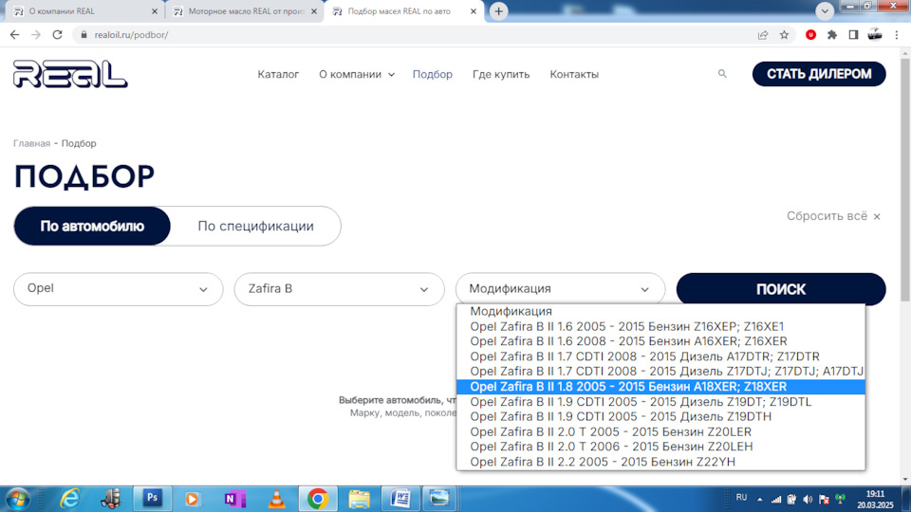Select 2.2 2005-2015 Бензин Z22YH option
This screenshot has width=911, height=512.
click(x=660, y=462)
